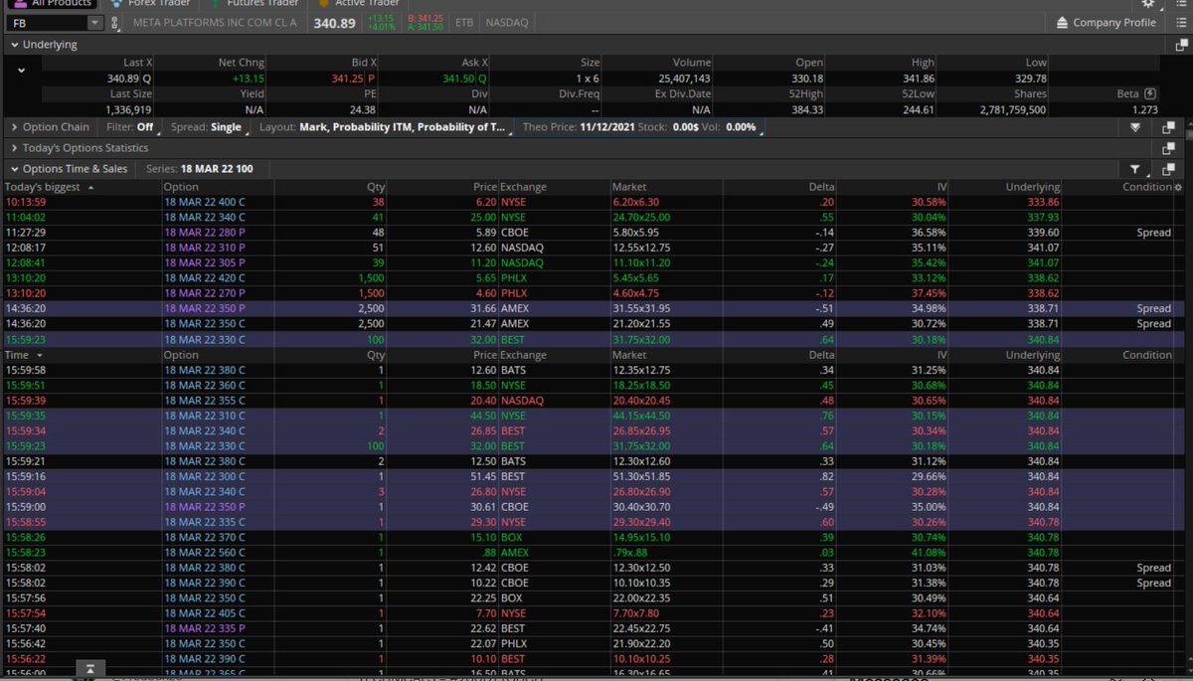Image resolution: width=1193 pixels, height=681 pixels.
Task: Expand the Option Chain section
Action: point(14,127)
